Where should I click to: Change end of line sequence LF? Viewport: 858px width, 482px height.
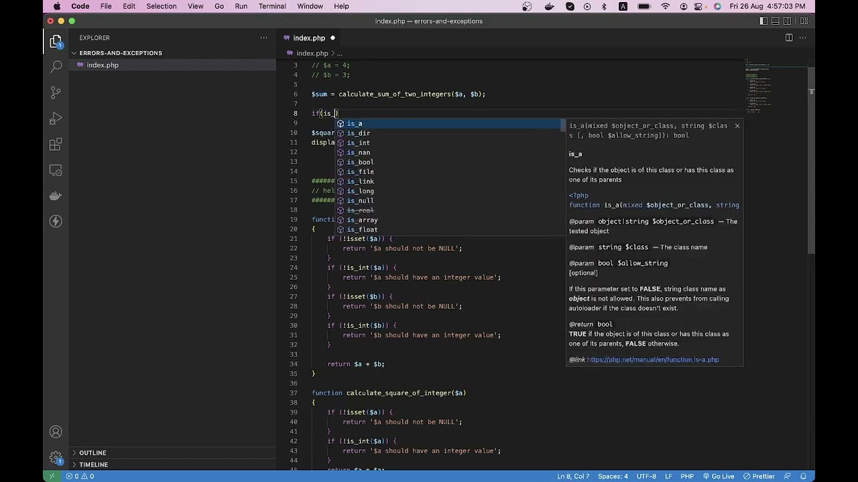coord(668,476)
